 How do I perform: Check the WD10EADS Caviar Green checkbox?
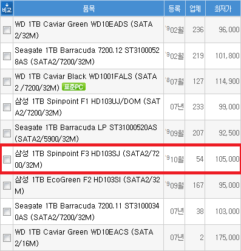coord(7,30)
